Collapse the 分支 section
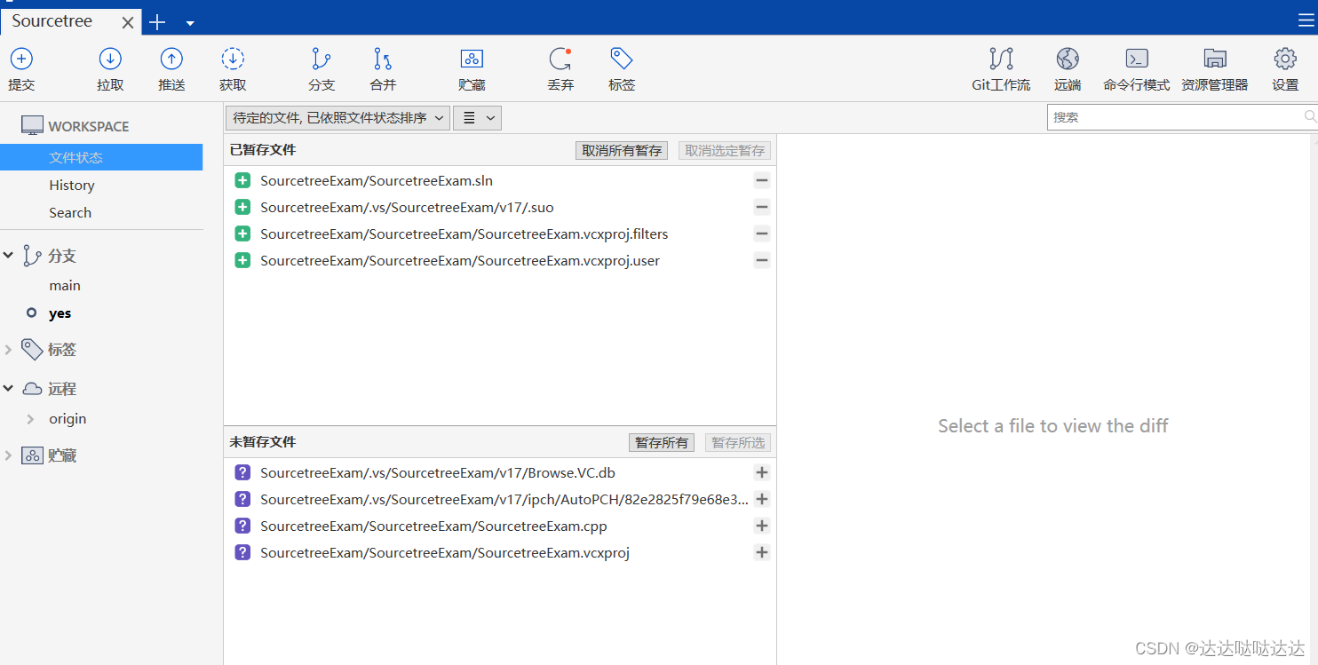The width and height of the screenshot is (1318, 665). tap(8, 256)
